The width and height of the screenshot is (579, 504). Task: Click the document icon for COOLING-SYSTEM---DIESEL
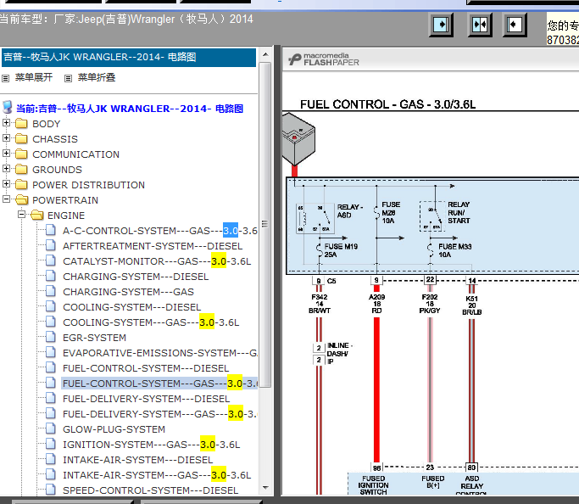tap(51, 306)
